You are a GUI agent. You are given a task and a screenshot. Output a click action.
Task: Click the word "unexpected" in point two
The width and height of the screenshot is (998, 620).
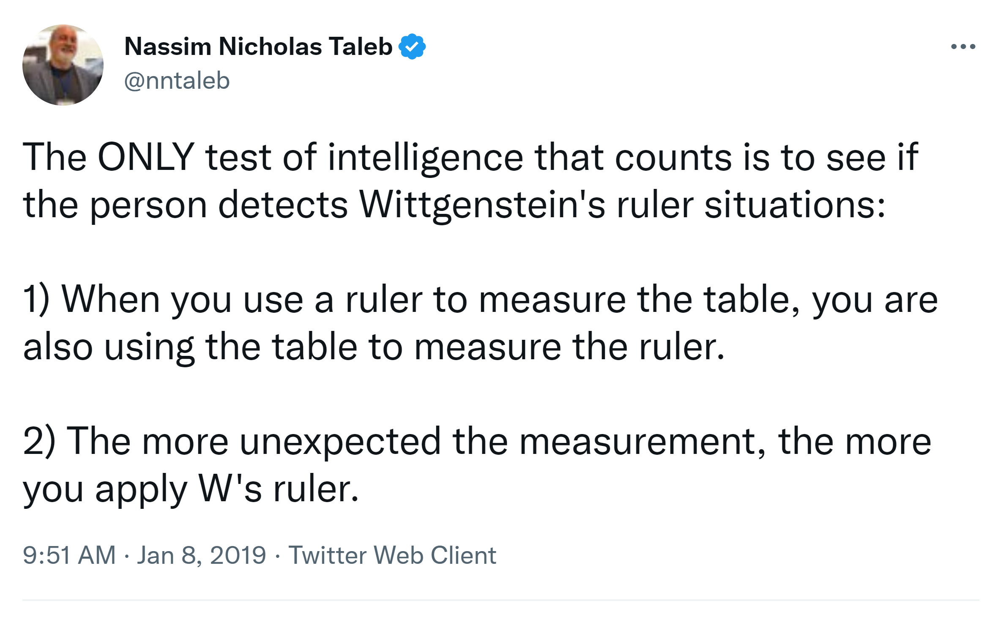tap(340, 441)
